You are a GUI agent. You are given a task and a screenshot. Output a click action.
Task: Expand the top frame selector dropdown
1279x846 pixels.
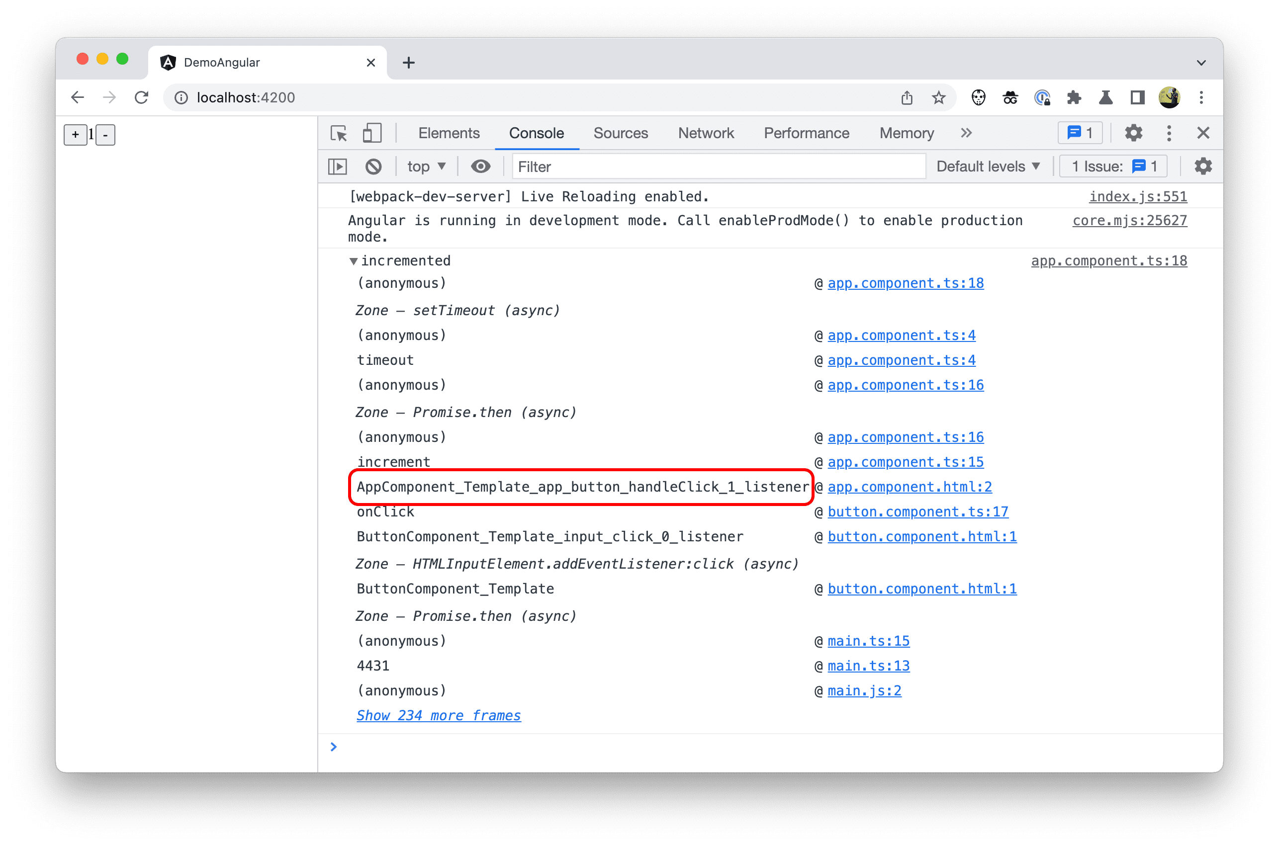click(424, 167)
